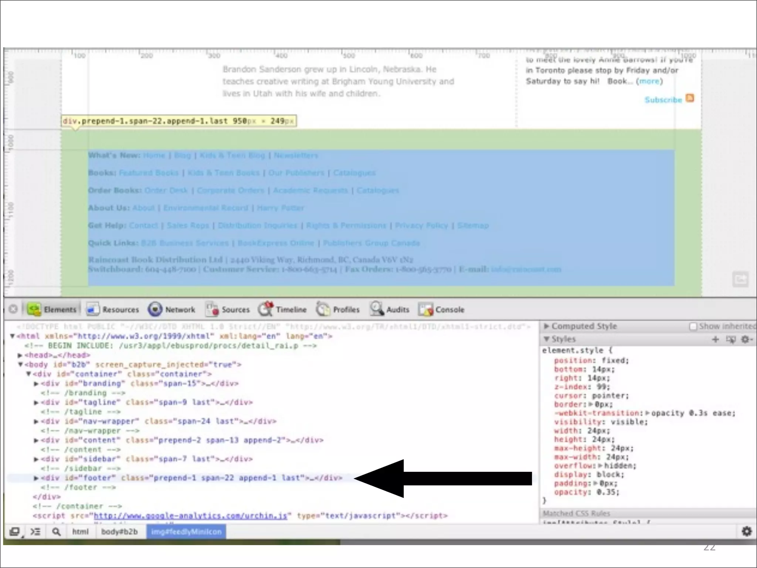Toggle element state icon in Styles header
The height and width of the screenshot is (568, 757).
coord(731,339)
